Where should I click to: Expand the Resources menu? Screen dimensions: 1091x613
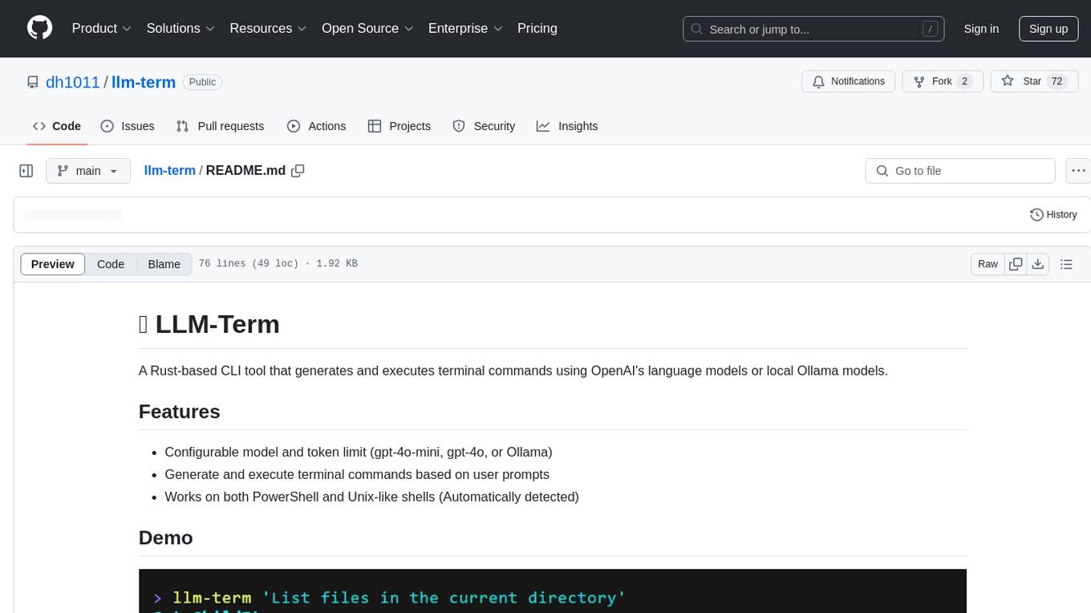tap(268, 28)
